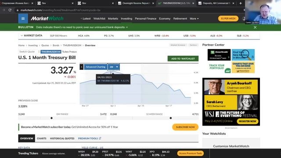Click the day range slider marker
This screenshot has width=281, height=158.
pos(52,118)
